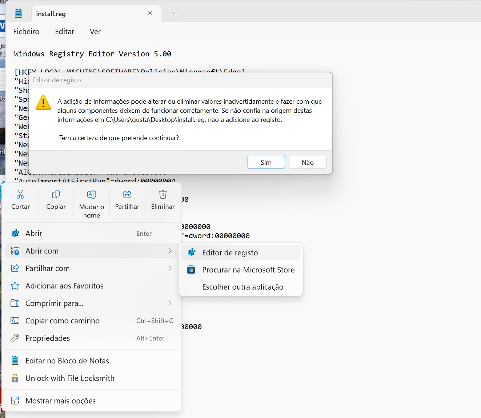Viewport: 481px width, 418px height.
Task: Select Editar no Bloco de Notas
Action: 67,361
